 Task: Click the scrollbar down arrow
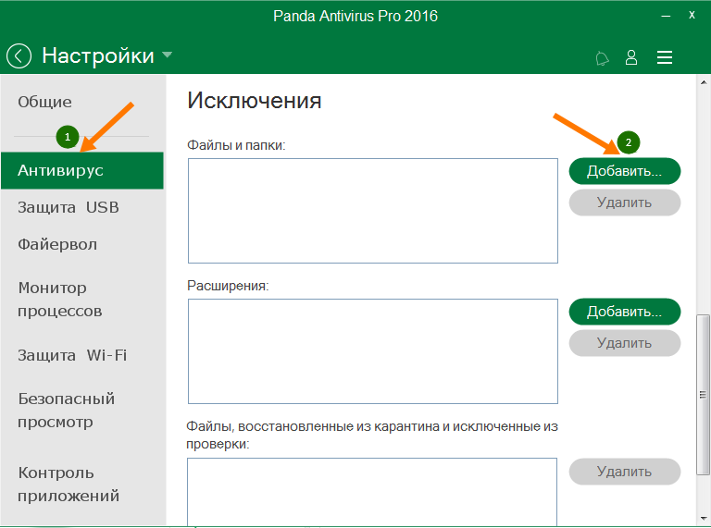(704, 519)
